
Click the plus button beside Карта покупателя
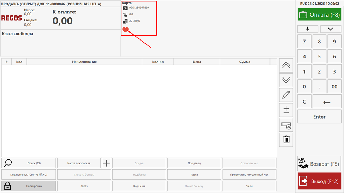[106, 163]
